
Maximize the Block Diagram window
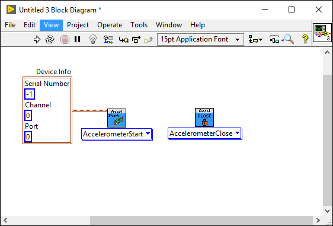tap(292, 9)
